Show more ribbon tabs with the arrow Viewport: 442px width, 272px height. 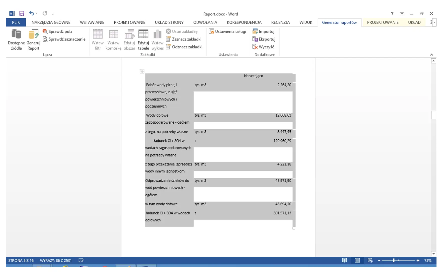(x=434, y=22)
